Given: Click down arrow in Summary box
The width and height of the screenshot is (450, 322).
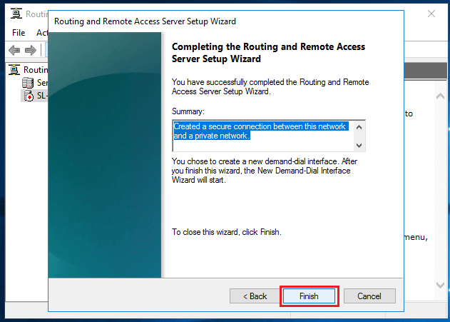Looking at the screenshot, I should 359,146.
